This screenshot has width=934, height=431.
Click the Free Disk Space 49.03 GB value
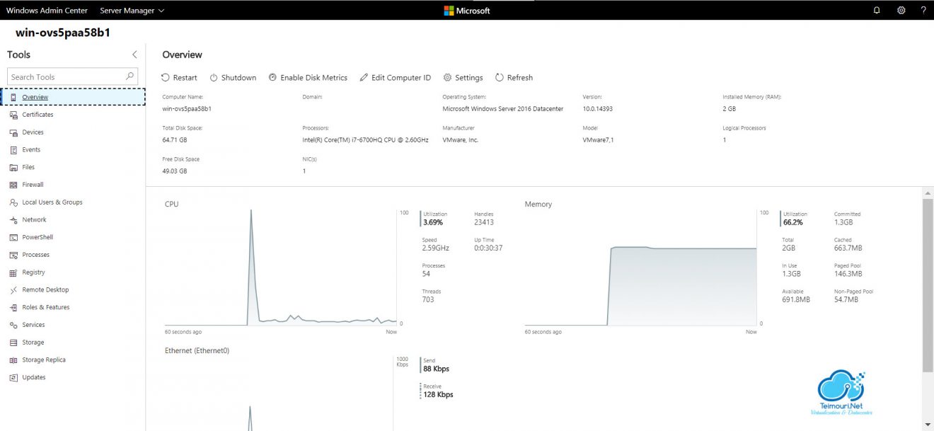coord(175,171)
